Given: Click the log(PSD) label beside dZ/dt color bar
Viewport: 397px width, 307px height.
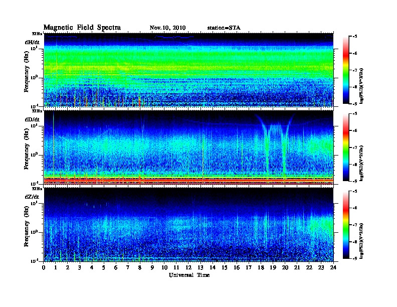Looking at the screenshot, I should pyautogui.click(x=361, y=241).
